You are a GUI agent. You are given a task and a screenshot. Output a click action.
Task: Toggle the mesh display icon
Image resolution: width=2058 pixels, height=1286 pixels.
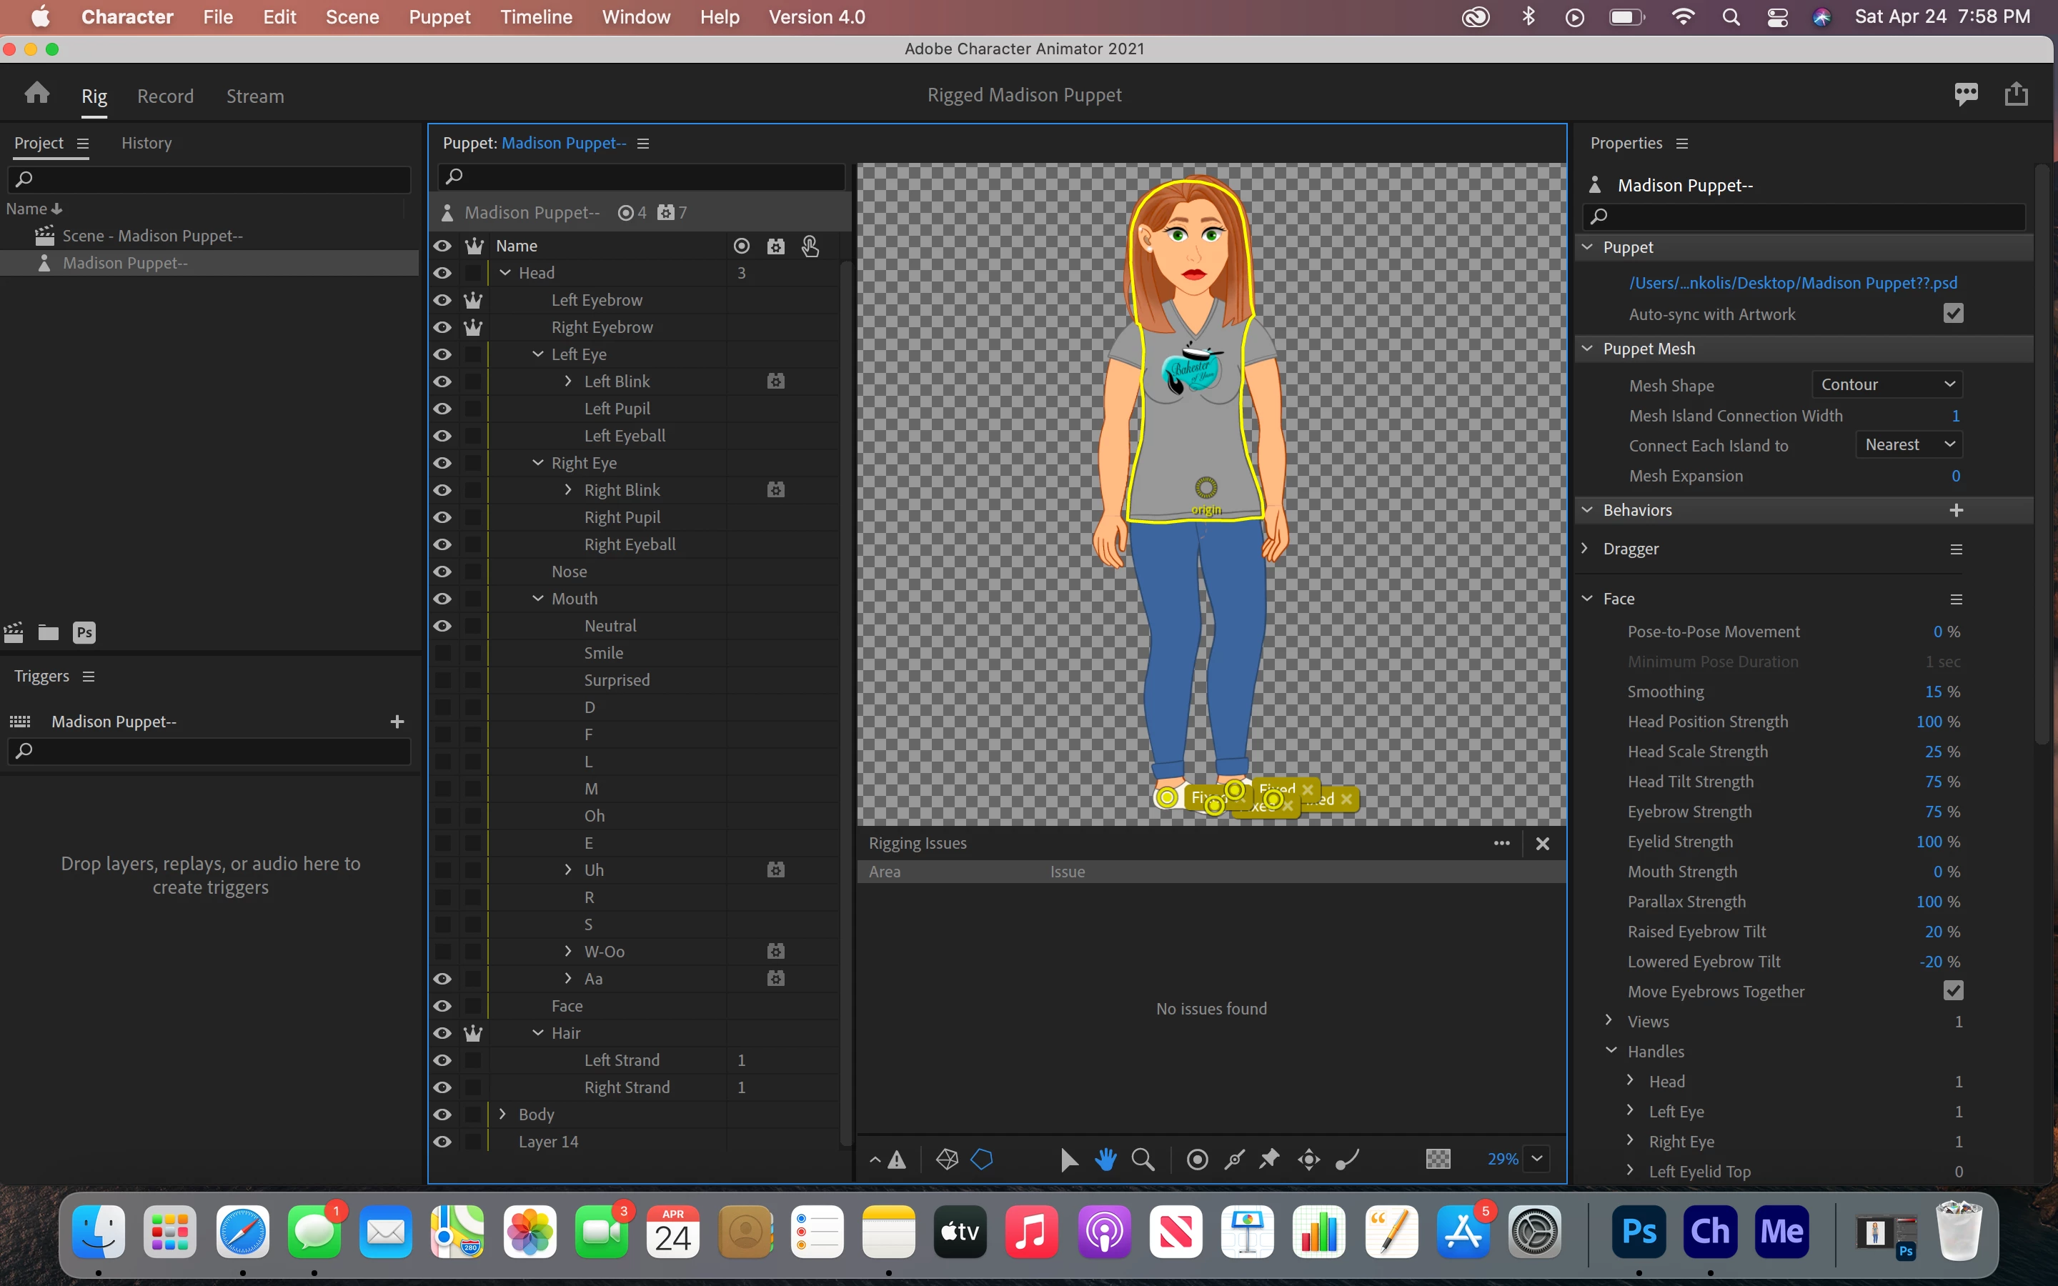click(947, 1160)
